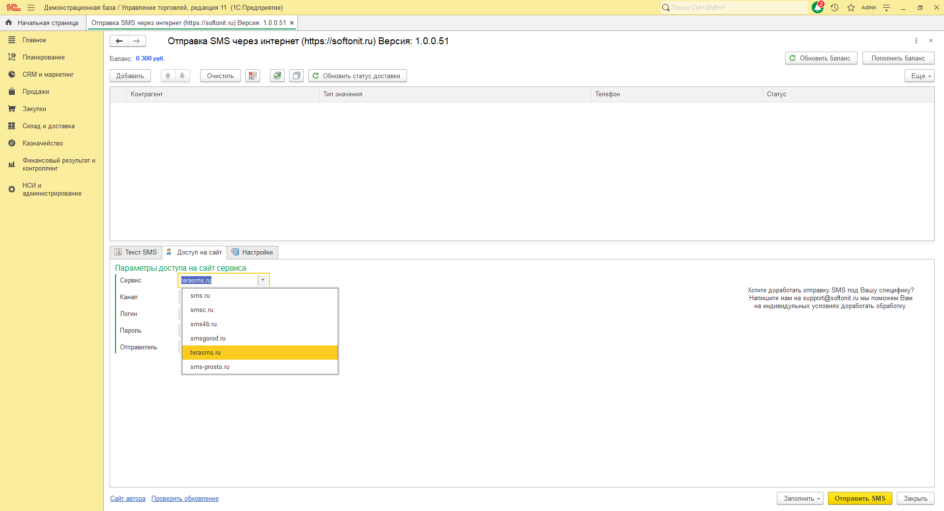This screenshot has width=944, height=511.
Task: Switch to the Текст SMS tab
Action: (x=136, y=252)
